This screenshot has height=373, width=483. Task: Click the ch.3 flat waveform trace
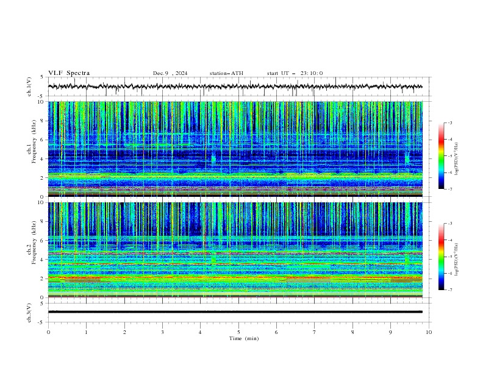click(x=235, y=312)
